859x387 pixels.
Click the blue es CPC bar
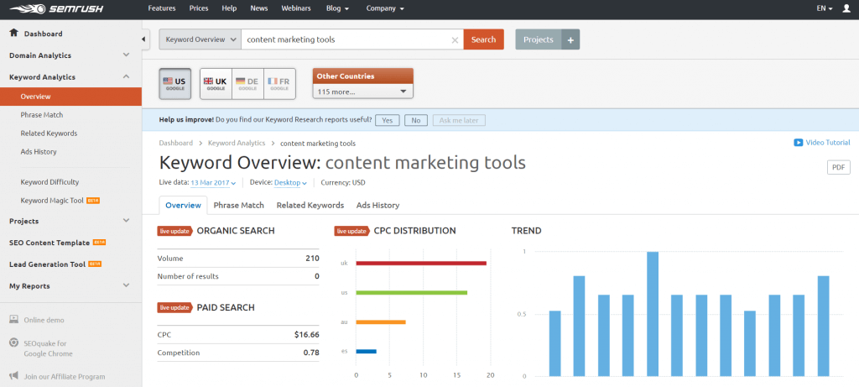tap(366, 352)
